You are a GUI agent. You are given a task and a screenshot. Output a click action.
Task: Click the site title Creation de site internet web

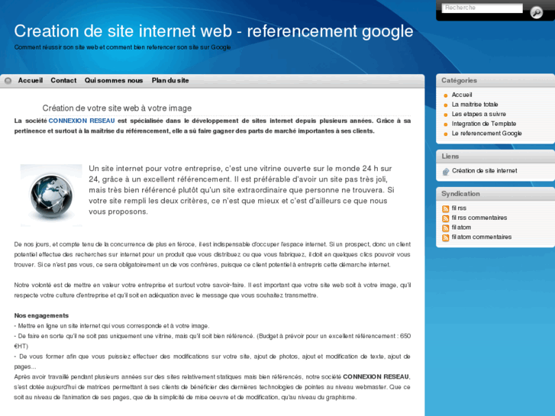[214, 31]
